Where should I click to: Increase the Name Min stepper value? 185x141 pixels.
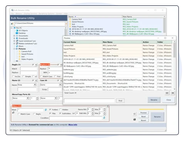pyautogui.click(x=92, y=109)
